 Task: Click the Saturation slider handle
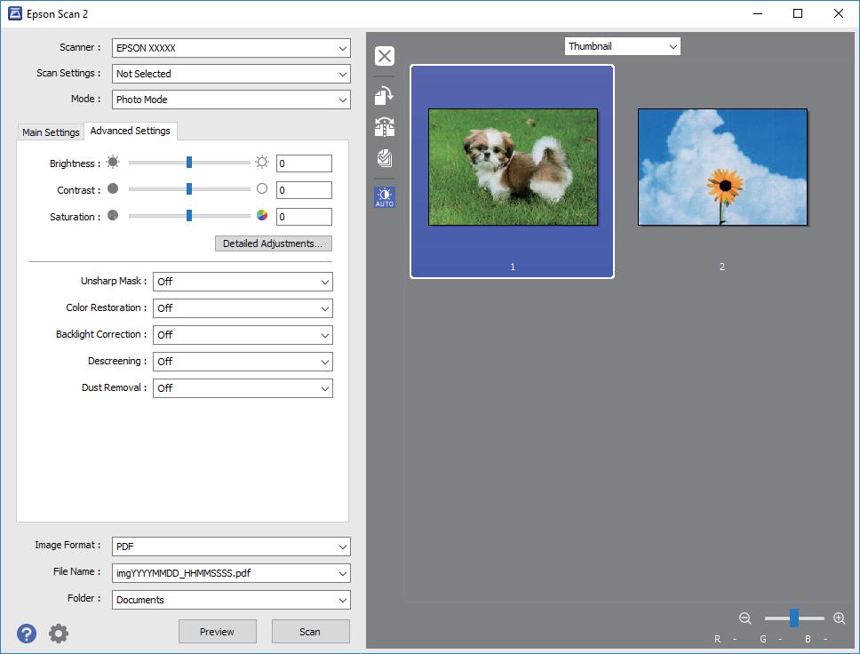coord(189,215)
